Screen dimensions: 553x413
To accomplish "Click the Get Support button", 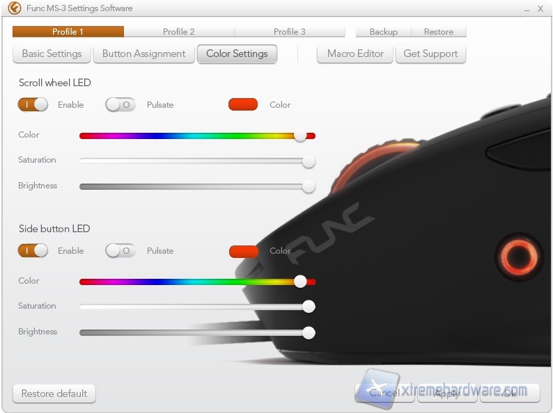I will coord(430,54).
